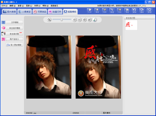This screenshot has width=156, height=116.
Task: Restore the original with 原图 icon
Action: tap(149, 11)
